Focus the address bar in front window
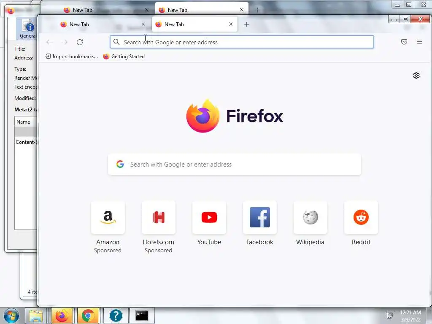Screen dimensions: 432x324 point(242,42)
